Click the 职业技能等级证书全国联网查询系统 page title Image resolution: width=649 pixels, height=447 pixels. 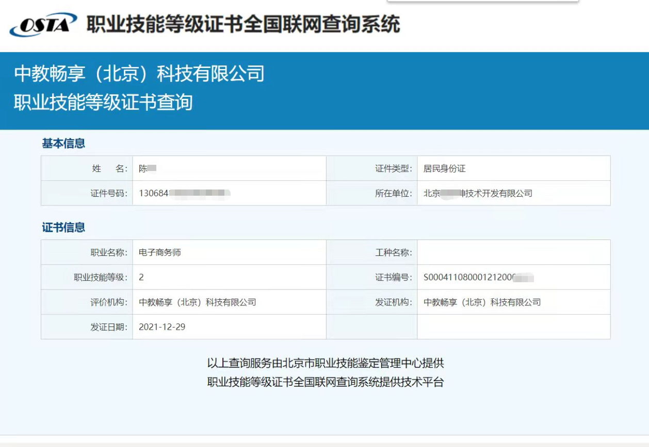click(x=243, y=24)
